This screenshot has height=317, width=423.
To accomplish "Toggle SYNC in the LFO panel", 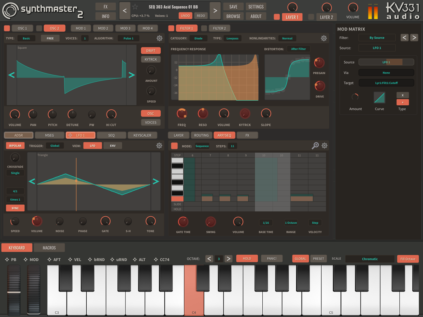I will 15,208.
